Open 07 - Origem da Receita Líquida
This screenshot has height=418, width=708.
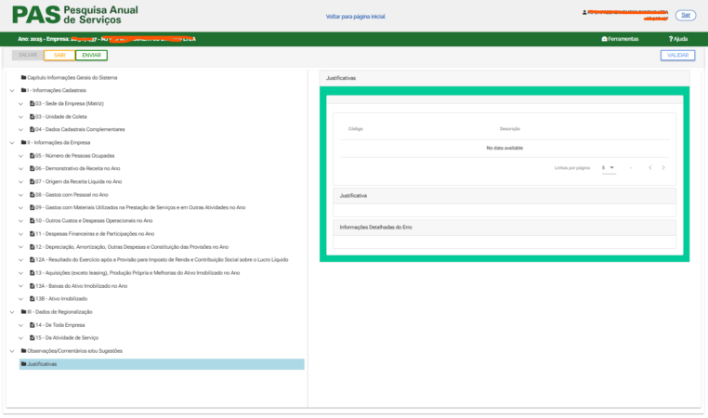click(x=79, y=181)
